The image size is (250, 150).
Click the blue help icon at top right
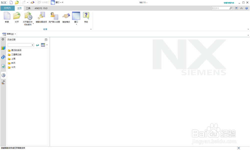[x=246, y=8]
